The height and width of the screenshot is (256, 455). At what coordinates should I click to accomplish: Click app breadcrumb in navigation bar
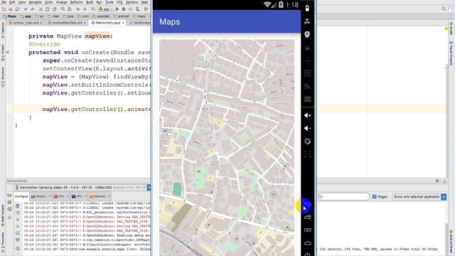tap(26, 16)
